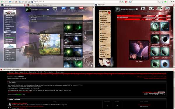
Task: Click into the browser search box
Action: tap(145, 2)
